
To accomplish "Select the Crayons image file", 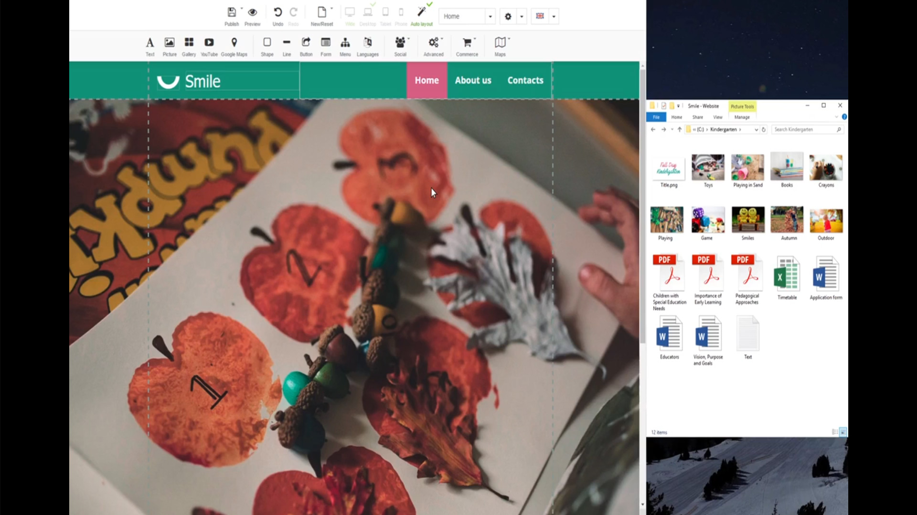I will [826, 170].
